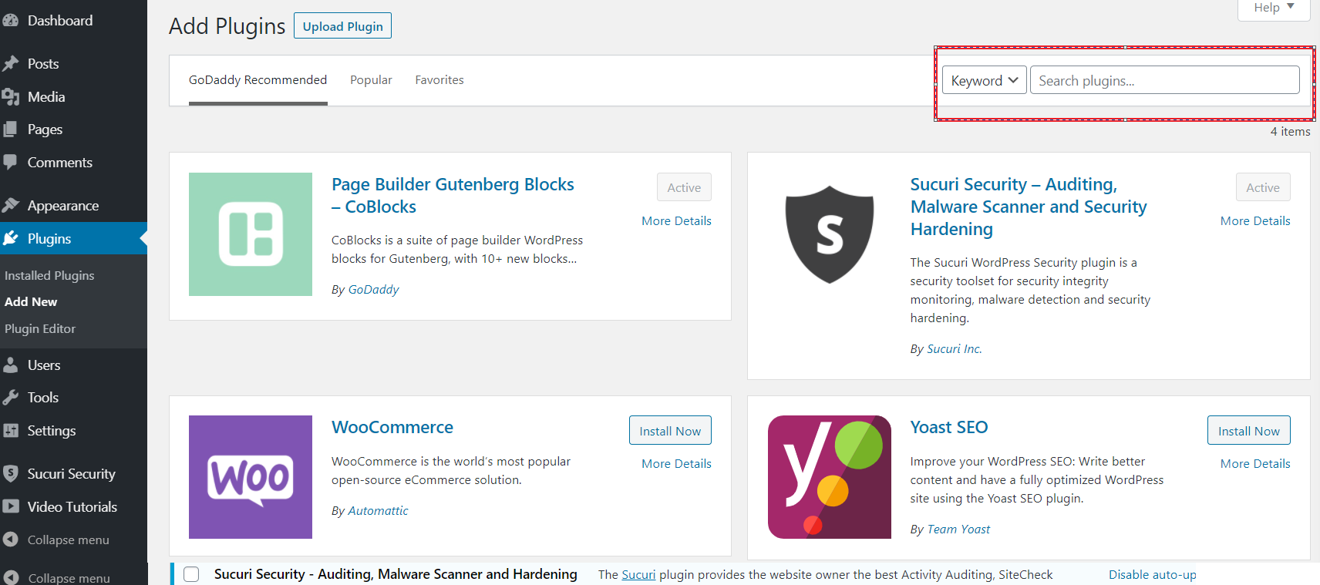Open the WooCommerce logo thumbnail
This screenshot has height=585, width=1320.
point(251,477)
